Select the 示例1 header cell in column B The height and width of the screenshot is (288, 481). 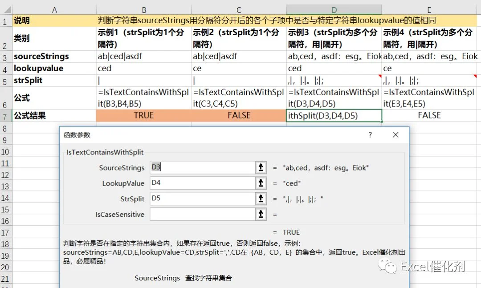point(144,39)
